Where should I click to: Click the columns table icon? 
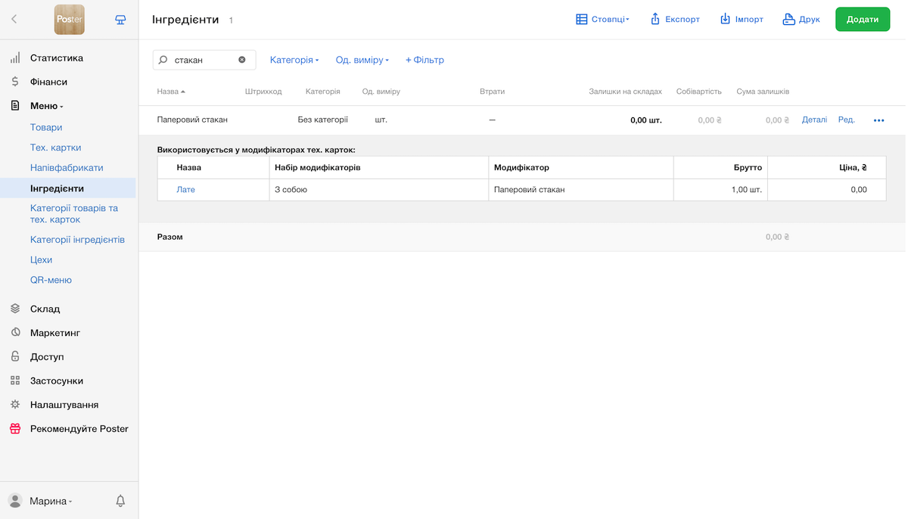coord(581,19)
